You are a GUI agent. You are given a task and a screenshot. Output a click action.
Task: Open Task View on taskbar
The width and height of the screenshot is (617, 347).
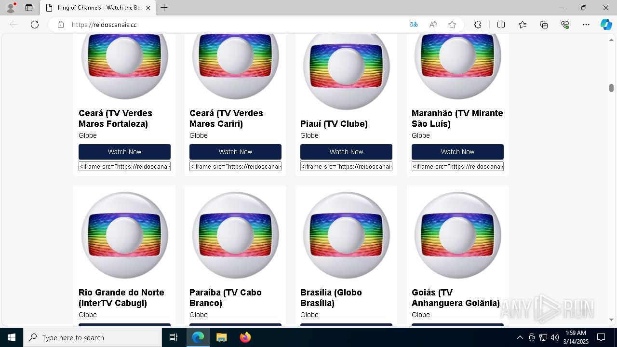click(174, 337)
